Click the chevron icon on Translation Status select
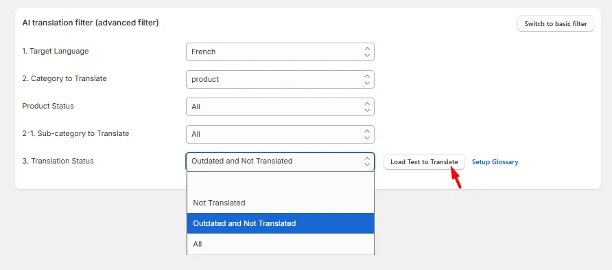612x270 pixels. click(x=367, y=161)
